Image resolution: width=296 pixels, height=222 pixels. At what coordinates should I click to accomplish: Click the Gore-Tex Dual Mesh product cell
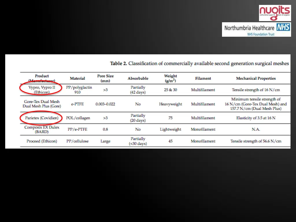(42, 104)
